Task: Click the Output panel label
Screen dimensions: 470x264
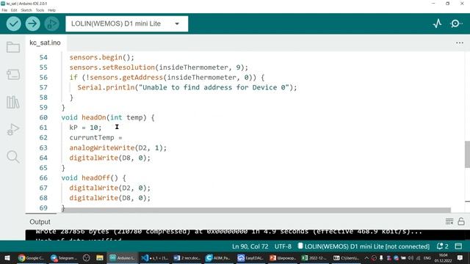Action: (x=40, y=221)
